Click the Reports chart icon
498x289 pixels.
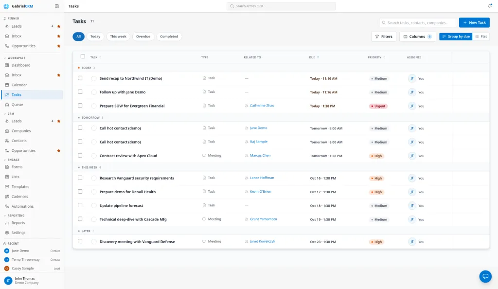pos(7,223)
